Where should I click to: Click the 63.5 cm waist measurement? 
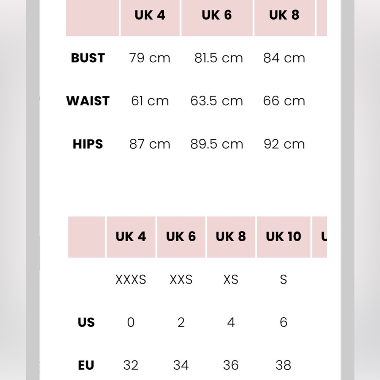(217, 101)
